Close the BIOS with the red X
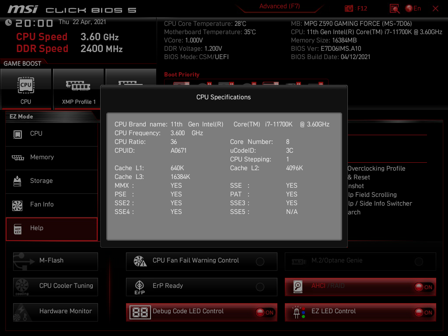Viewport: 448px width, 336px height. 435,9
